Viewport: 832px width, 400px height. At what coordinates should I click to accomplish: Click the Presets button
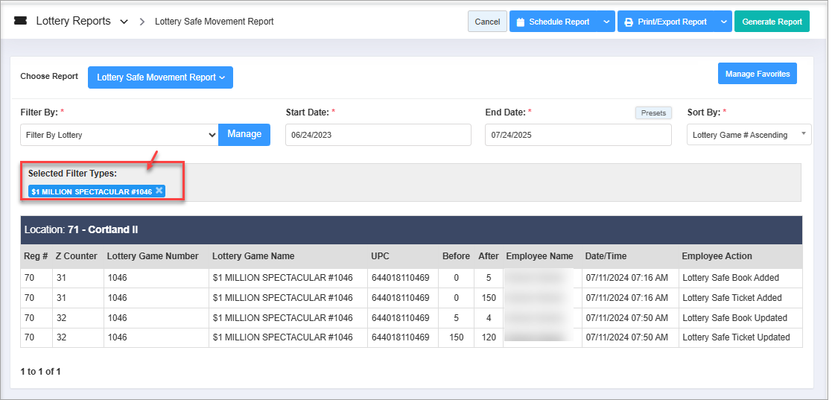point(653,113)
